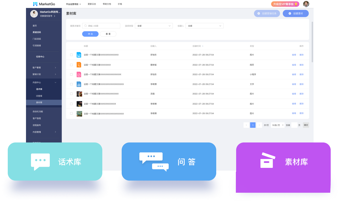Open 引流链接 in the sidebar
The image size is (339, 201).
click(36, 46)
